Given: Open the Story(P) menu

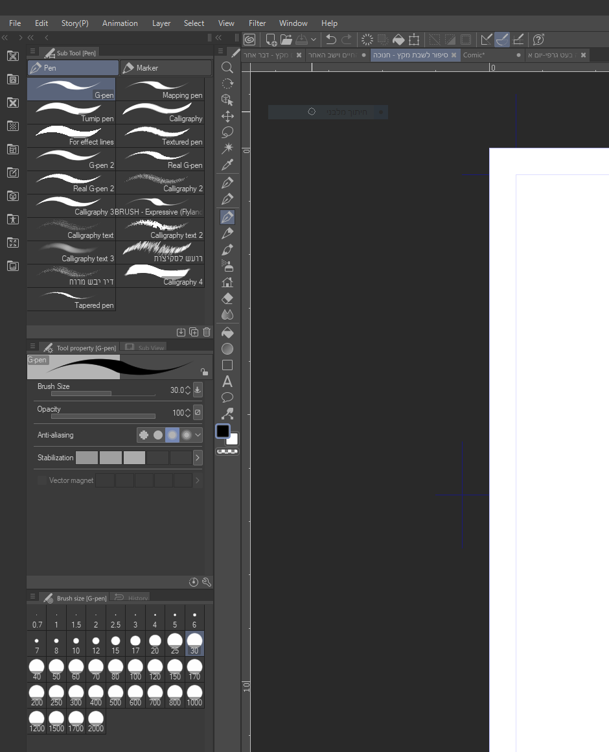Looking at the screenshot, I should click(75, 23).
